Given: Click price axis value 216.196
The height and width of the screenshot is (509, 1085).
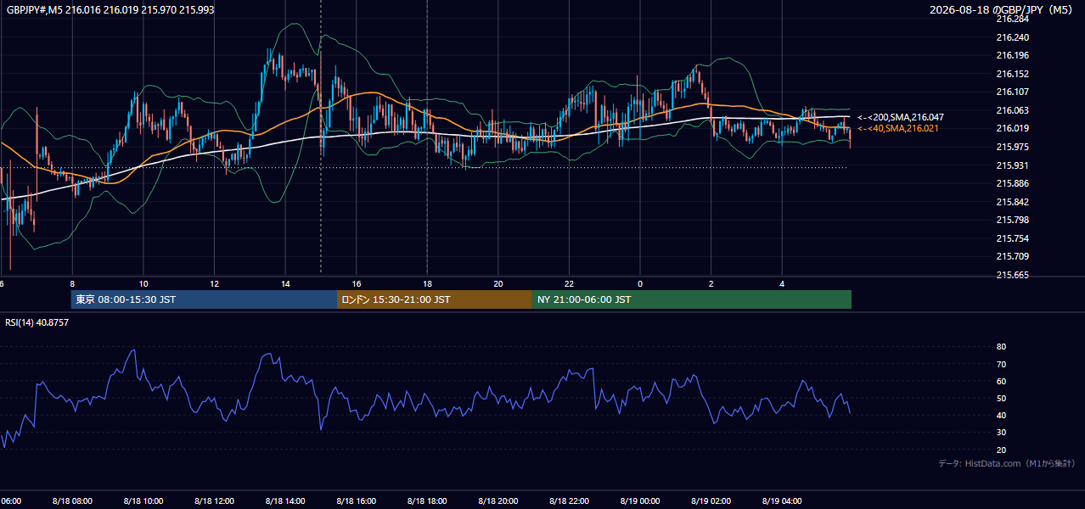Looking at the screenshot, I should [x=1012, y=56].
